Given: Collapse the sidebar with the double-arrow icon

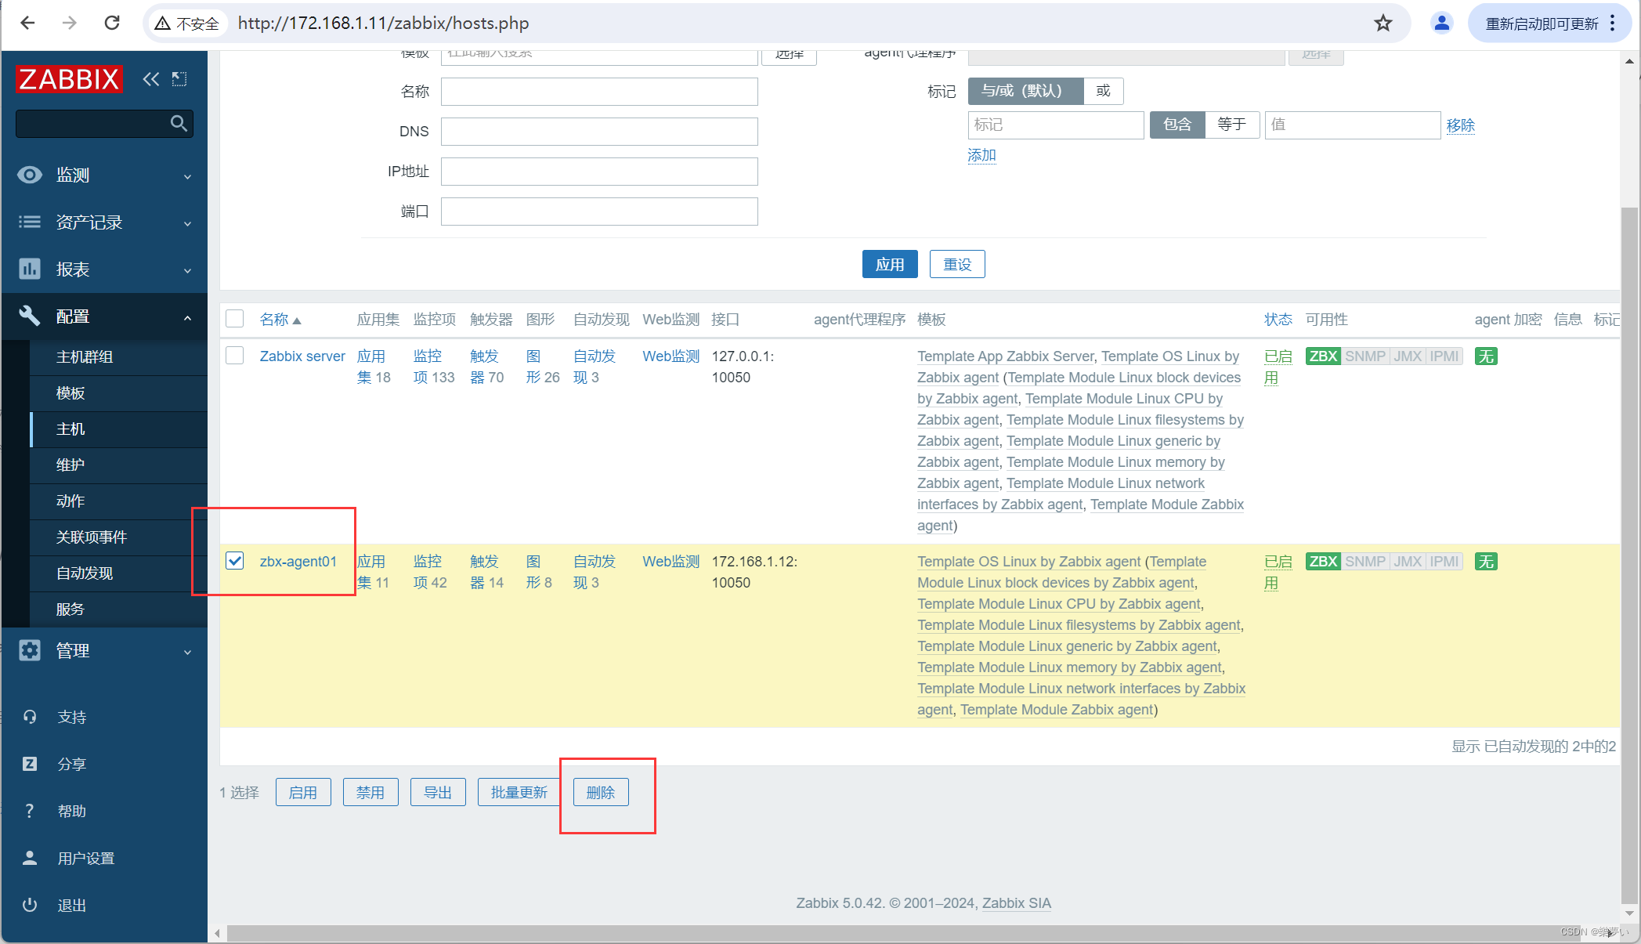Looking at the screenshot, I should (151, 78).
